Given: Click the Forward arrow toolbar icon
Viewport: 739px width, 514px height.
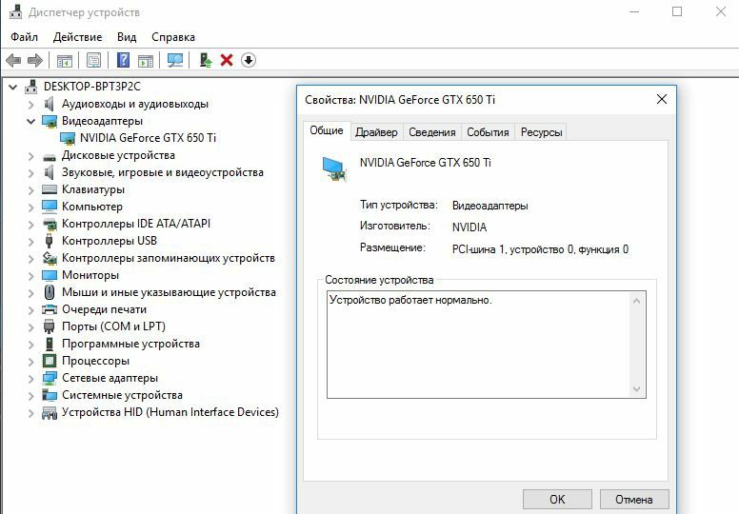Looking at the screenshot, I should tap(35, 60).
